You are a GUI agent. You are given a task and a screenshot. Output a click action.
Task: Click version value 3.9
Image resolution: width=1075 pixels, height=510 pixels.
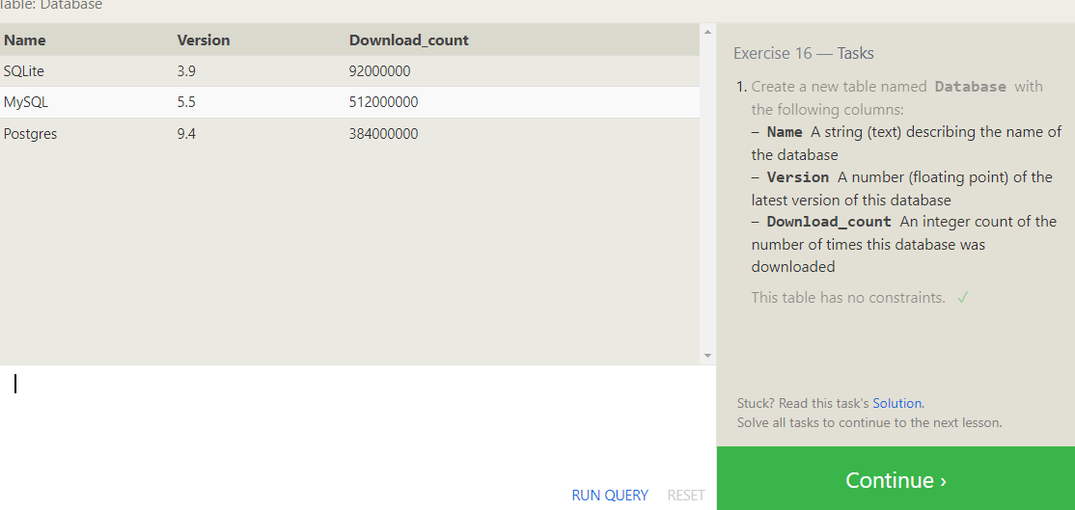[186, 70]
